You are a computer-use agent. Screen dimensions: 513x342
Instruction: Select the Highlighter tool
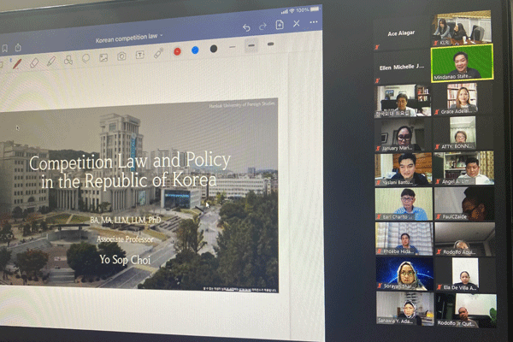(51, 62)
